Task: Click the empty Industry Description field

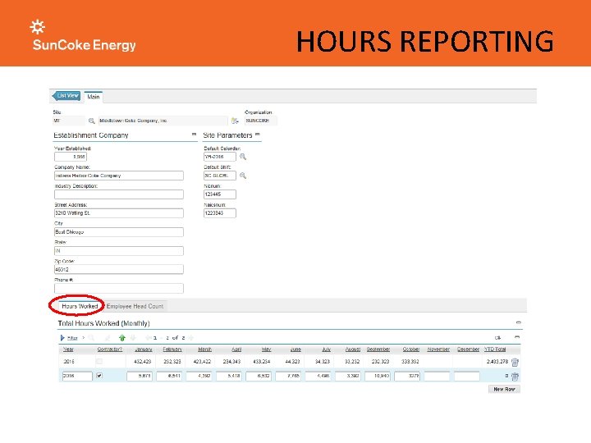Action: [x=119, y=194]
